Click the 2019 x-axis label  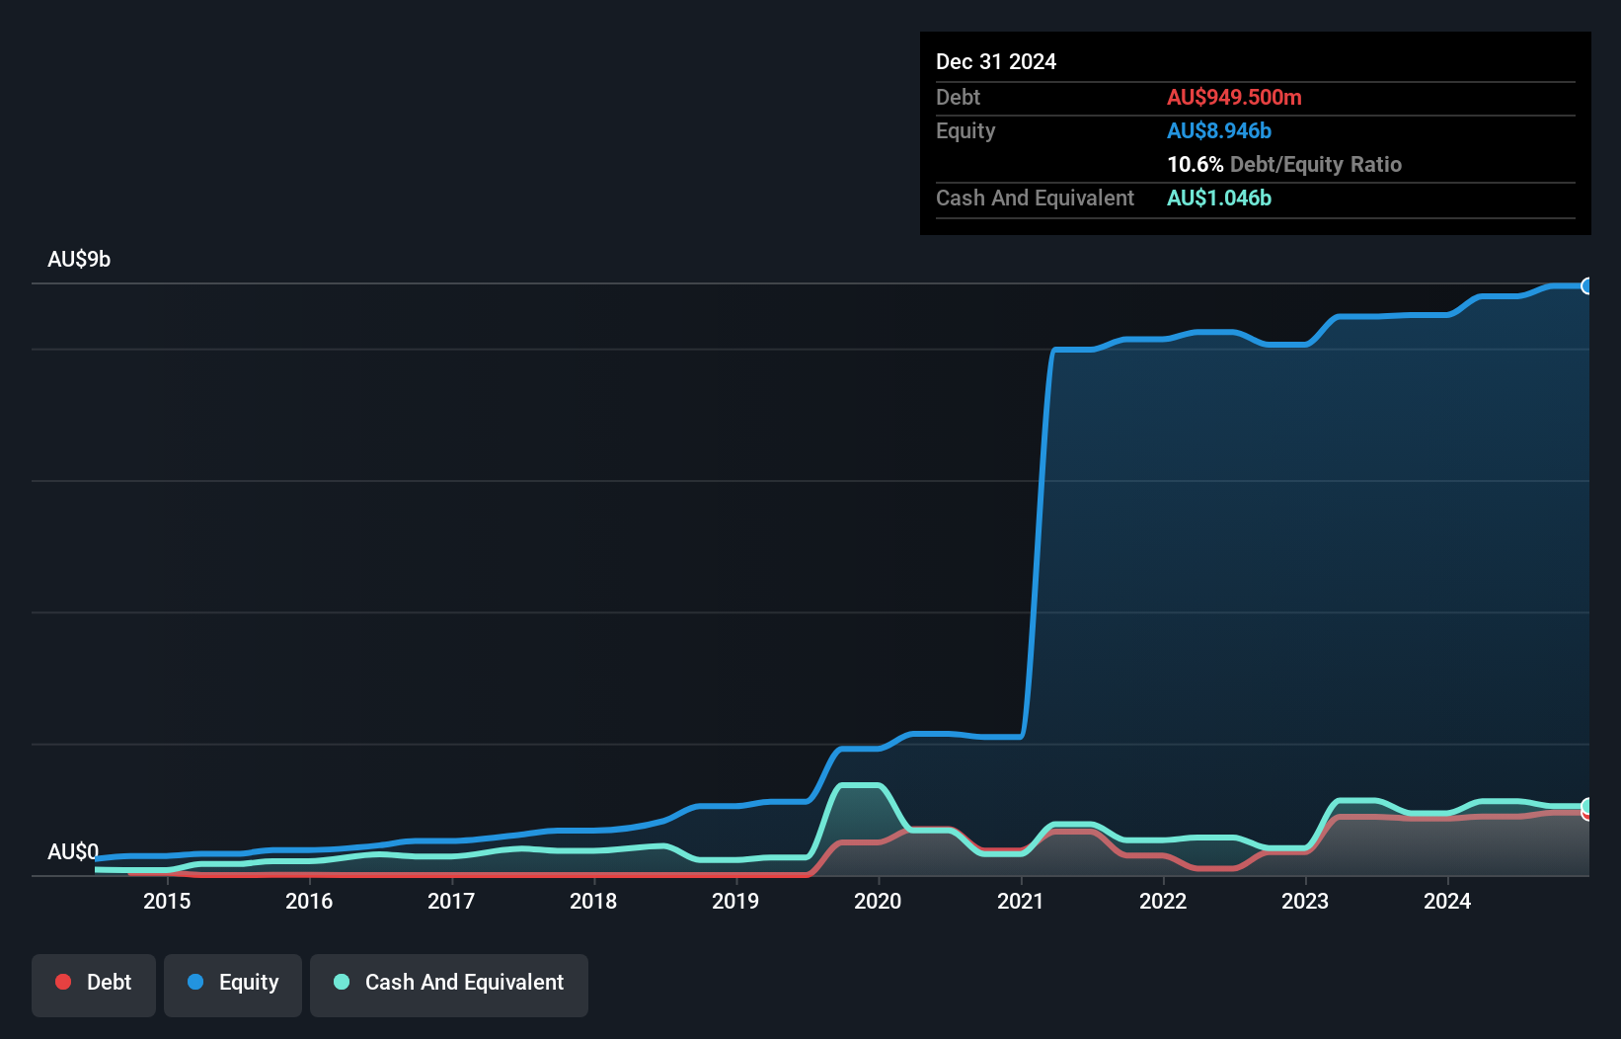(735, 901)
